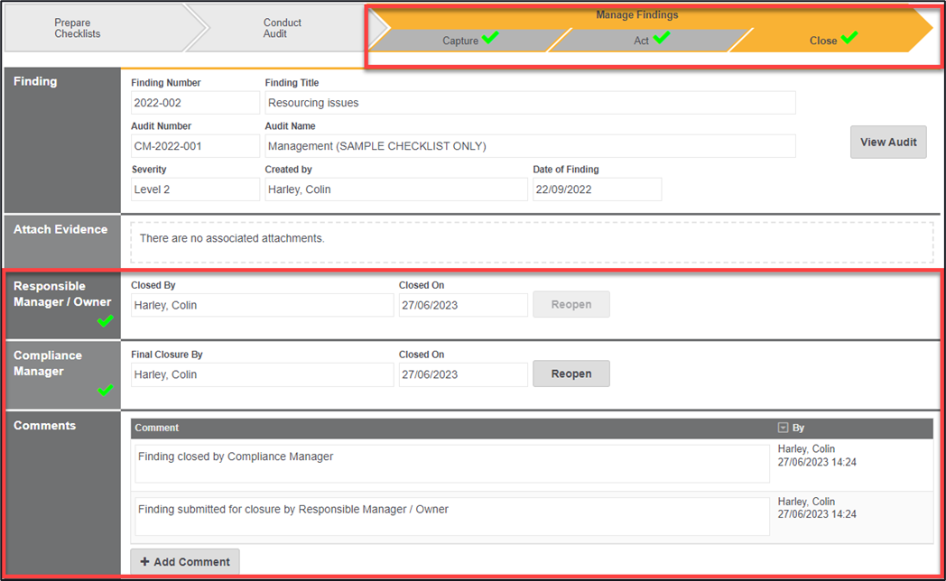Click the Attach Evidence attachments area
Viewport: 946px width, 581px height.
coord(532,241)
